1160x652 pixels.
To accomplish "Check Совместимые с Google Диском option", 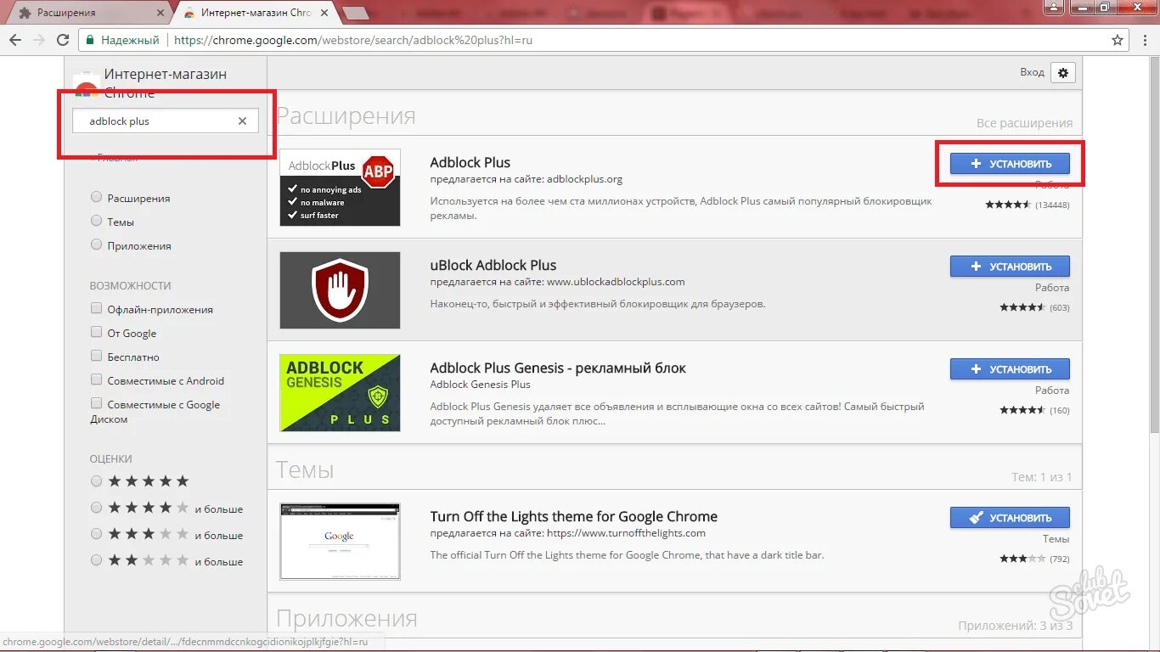I will coord(96,404).
